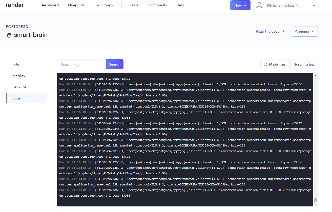Open the user profile avatar icon
Screen dimensions: 332x212
click(259, 5)
